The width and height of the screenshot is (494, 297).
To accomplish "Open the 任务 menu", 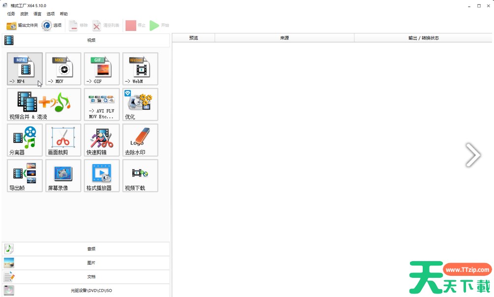I will tap(11, 14).
